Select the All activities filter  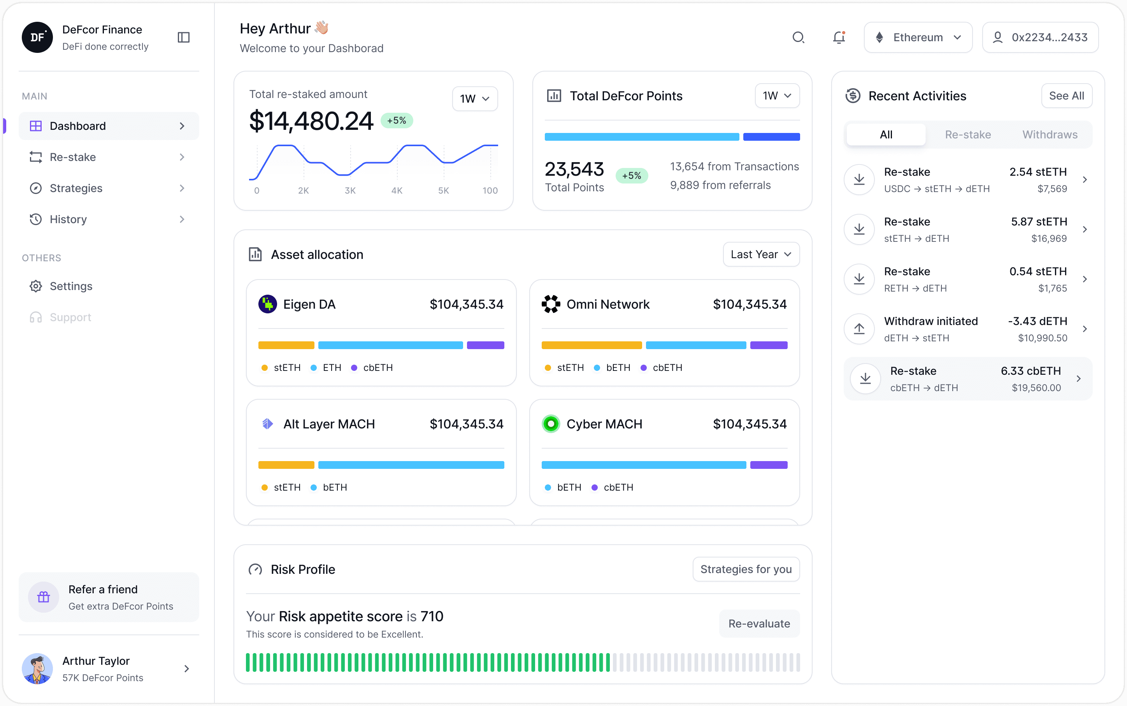click(886, 135)
